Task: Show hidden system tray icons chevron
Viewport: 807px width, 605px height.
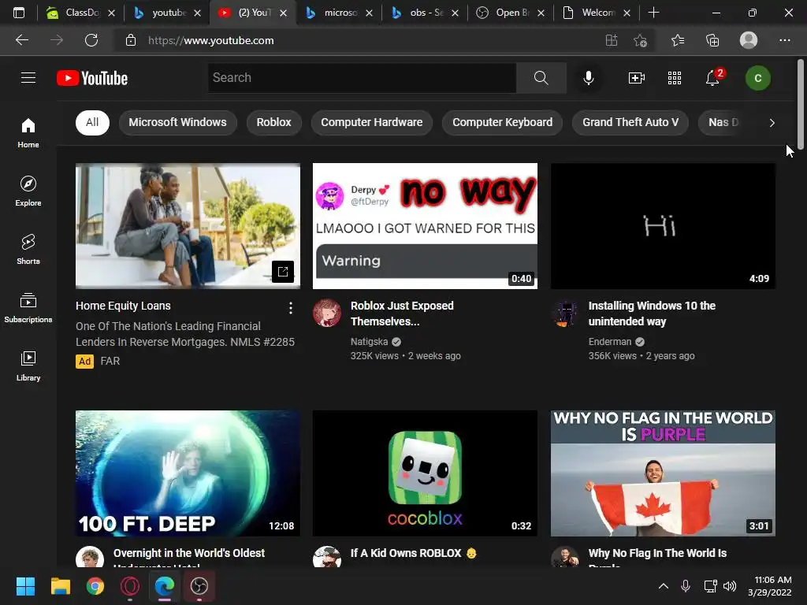Action: (x=664, y=586)
